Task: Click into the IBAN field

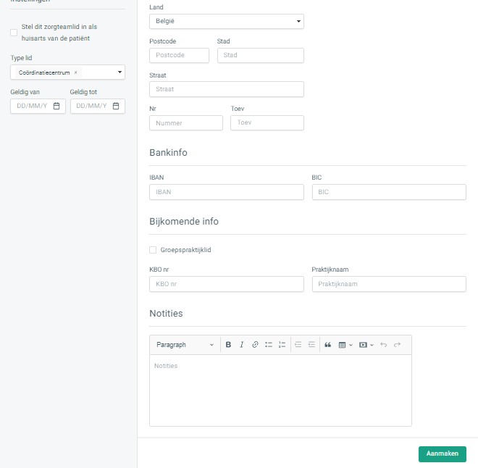Action: [227, 192]
